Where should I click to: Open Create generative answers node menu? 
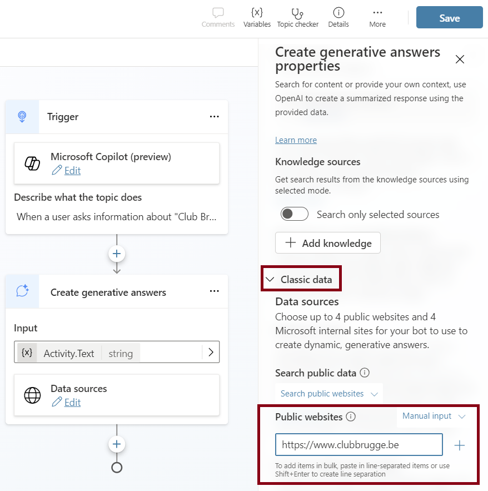tap(214, 291)
